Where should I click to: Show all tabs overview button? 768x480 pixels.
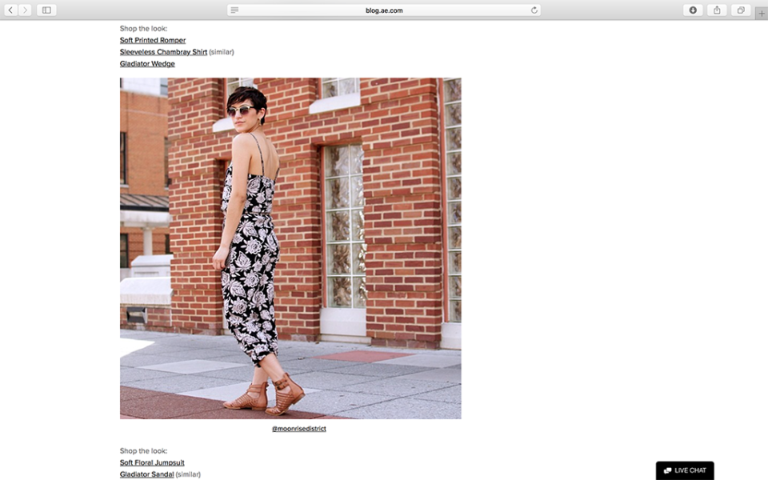741,10
